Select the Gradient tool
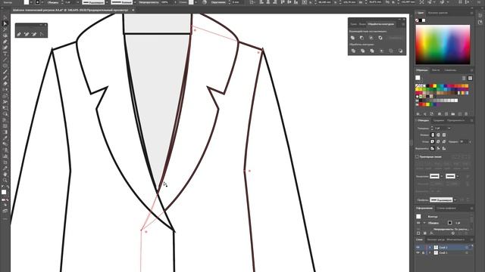 point(5,132)
